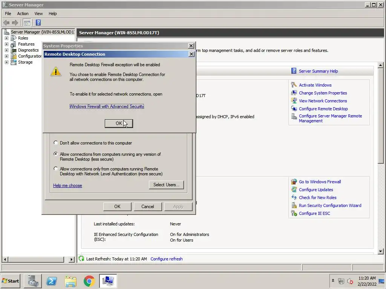Click the Configure Updates icon
This screenshot has height=289, width=386.
click(x=294, y=190)
